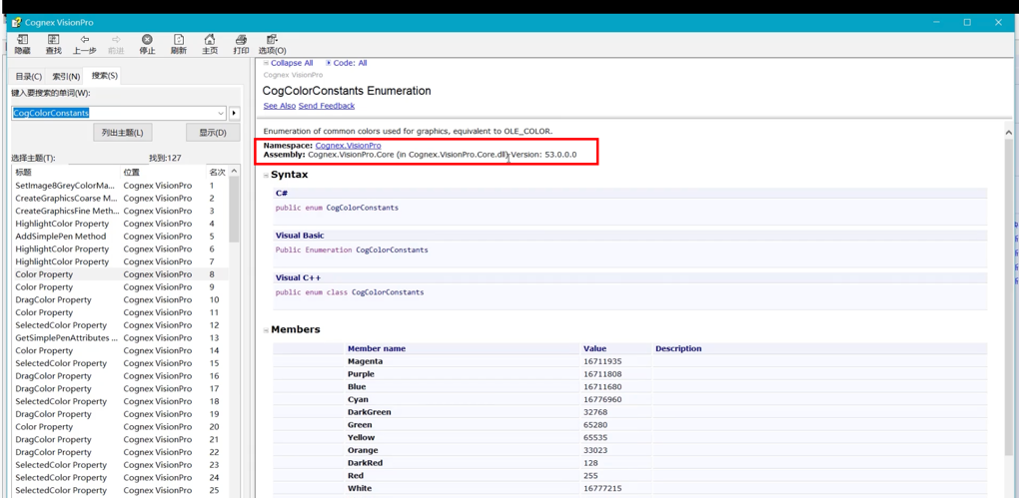The height and width of the screenshot is (498, 1019).
Task: Open the See Also link
Action: click(x=280, y=106)
